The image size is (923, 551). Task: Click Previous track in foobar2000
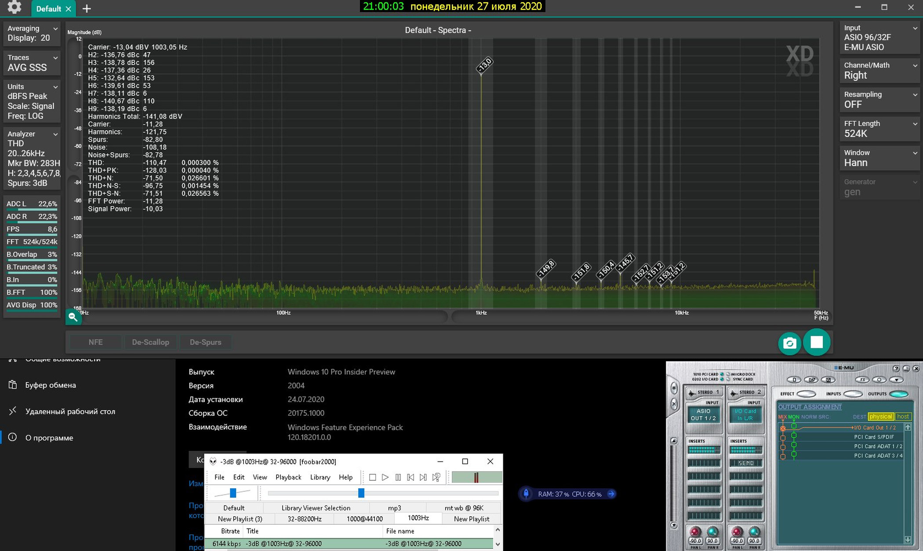[x=411, y=477]
